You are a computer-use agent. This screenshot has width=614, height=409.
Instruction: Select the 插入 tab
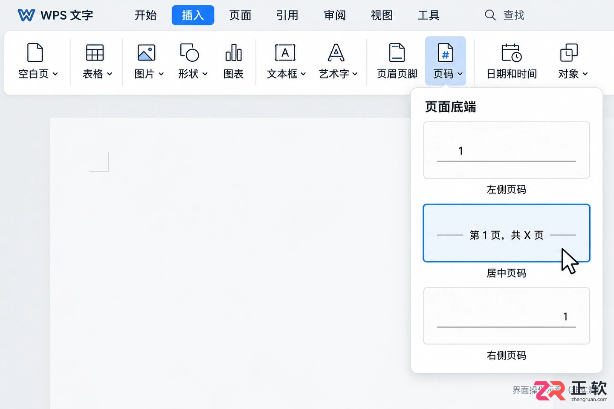coord(193,15)
